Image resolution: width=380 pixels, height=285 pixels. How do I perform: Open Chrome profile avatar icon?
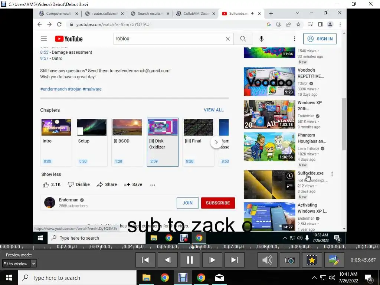click(330, 24)
